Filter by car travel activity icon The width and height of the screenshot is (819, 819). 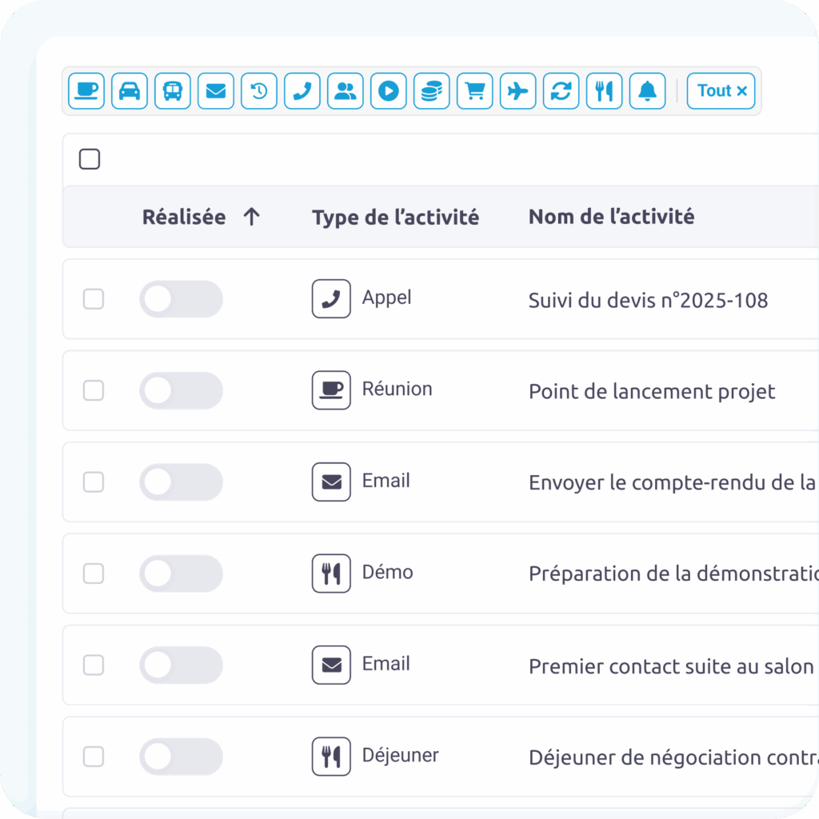[x=130, y=91]
